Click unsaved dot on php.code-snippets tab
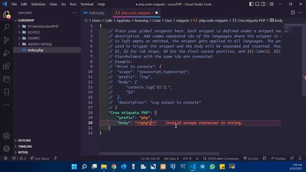306x172 pixels. pyautogui.click(x=156, y=13)
